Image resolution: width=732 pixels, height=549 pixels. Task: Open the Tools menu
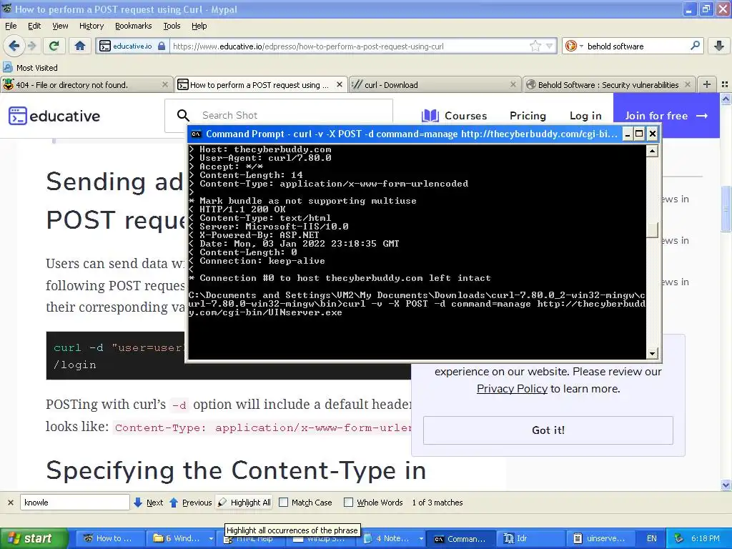(172, 26)
